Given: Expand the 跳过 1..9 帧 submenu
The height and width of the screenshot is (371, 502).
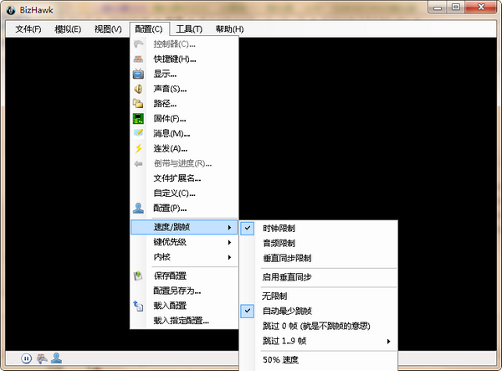Looking at the screenshot, I should (319, 341).
